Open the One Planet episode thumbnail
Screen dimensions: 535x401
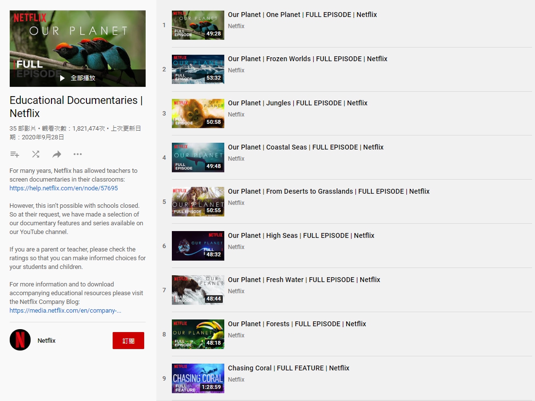click(198, 25)
